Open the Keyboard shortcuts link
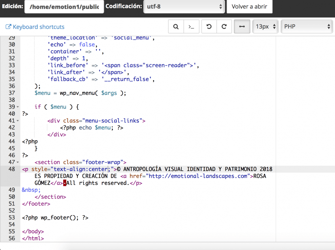This screenshot has width=335, height=250. coord(35,27)
